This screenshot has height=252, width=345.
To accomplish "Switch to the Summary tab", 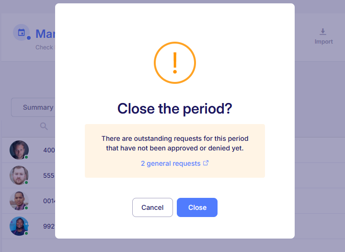I will pyautogui.click(x=38, y=107).
